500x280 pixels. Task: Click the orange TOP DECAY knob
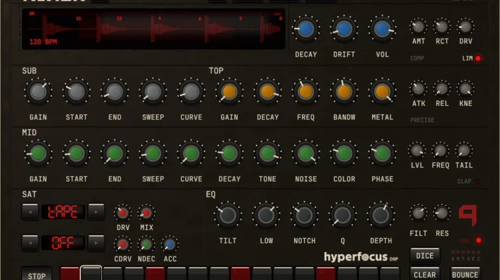click(267, 91)
